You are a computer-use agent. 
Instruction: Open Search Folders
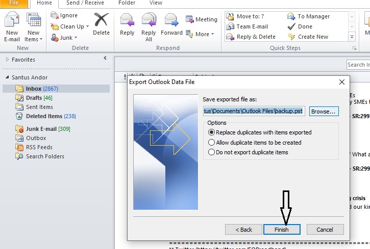(x=40, y=156)
